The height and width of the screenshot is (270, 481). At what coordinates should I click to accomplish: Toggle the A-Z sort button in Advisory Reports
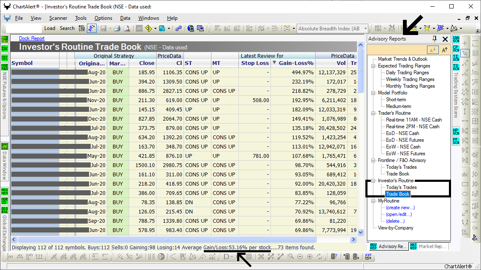pos(432,50)
